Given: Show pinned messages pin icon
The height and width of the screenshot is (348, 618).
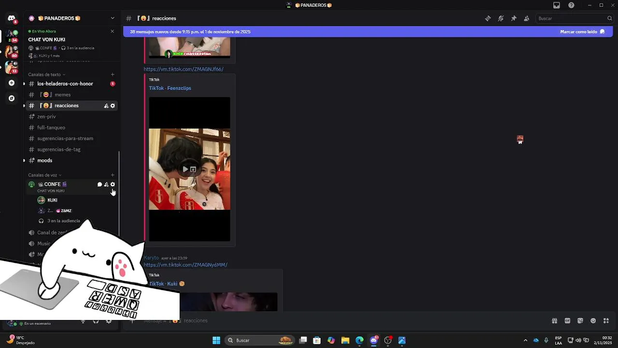Looking at the screenshot, I should (x=514, y=18).
